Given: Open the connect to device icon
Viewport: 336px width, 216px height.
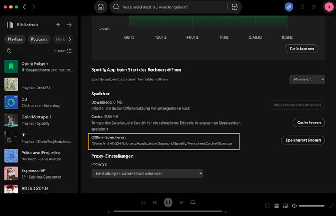Looking at the screenshot, I should pyautogui.click(x=285, y=206).
